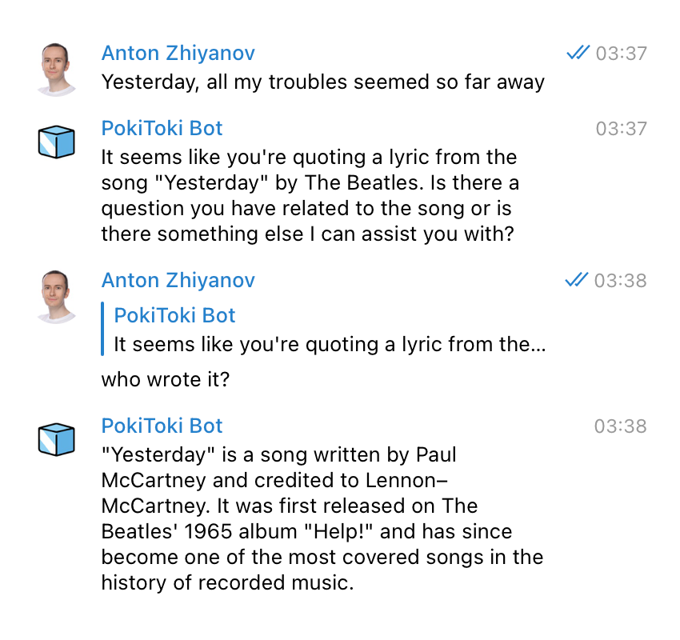Select bot message about Paul McCartney
680x640 pixels.
point(322,518)
